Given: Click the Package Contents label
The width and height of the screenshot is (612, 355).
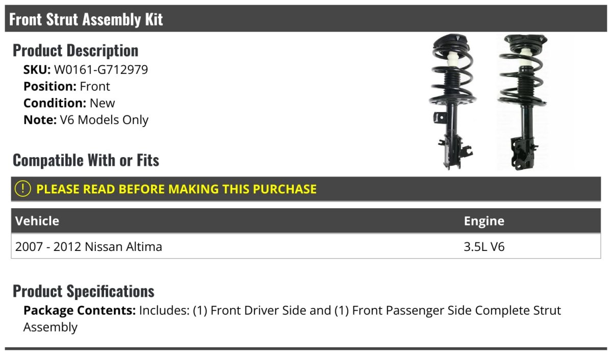Looking at the screenshot, I should click(80, 310).
